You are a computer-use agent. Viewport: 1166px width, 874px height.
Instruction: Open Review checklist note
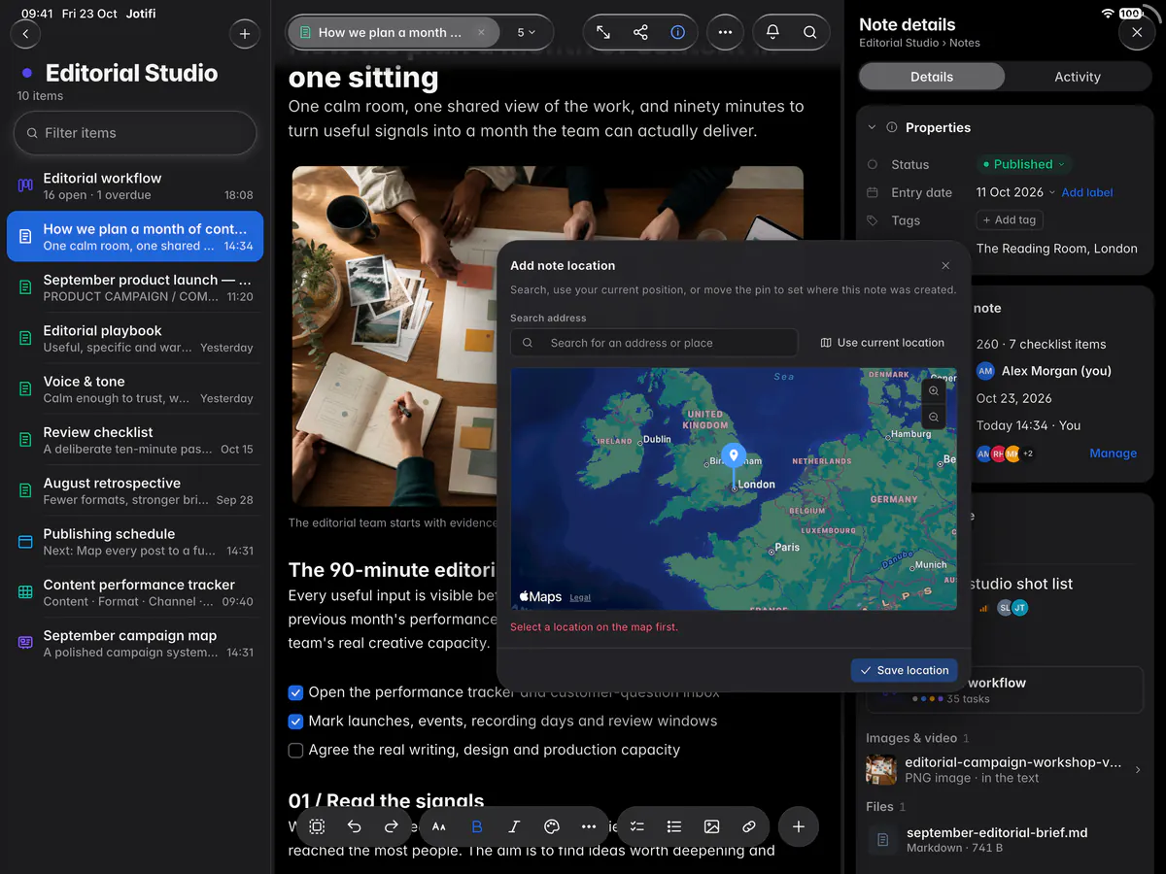[x=135, y=440]
